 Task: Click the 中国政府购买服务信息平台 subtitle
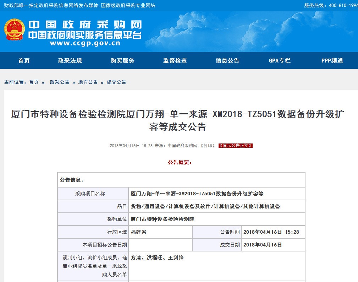pyautogui.click(x=85, y=35)
